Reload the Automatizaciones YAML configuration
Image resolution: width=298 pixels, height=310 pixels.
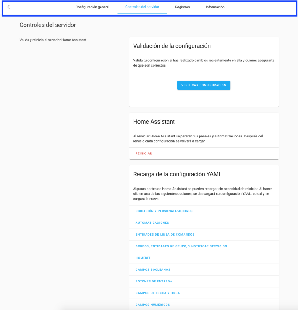(x=152, y=223)
